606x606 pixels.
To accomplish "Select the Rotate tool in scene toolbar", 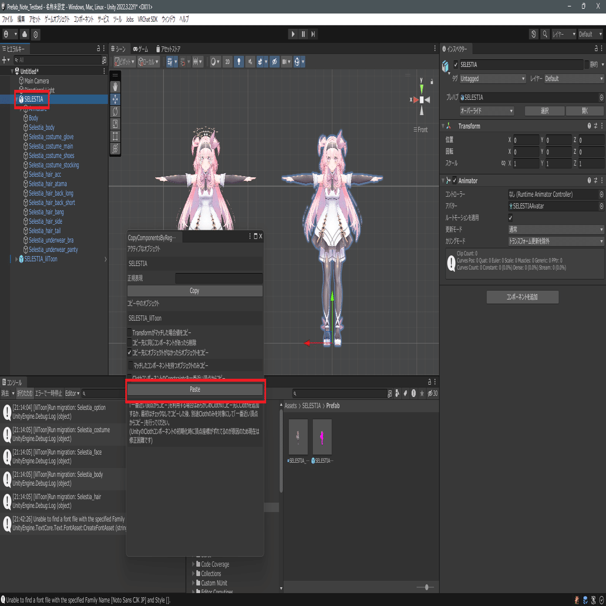I will (x=115, y=112).
